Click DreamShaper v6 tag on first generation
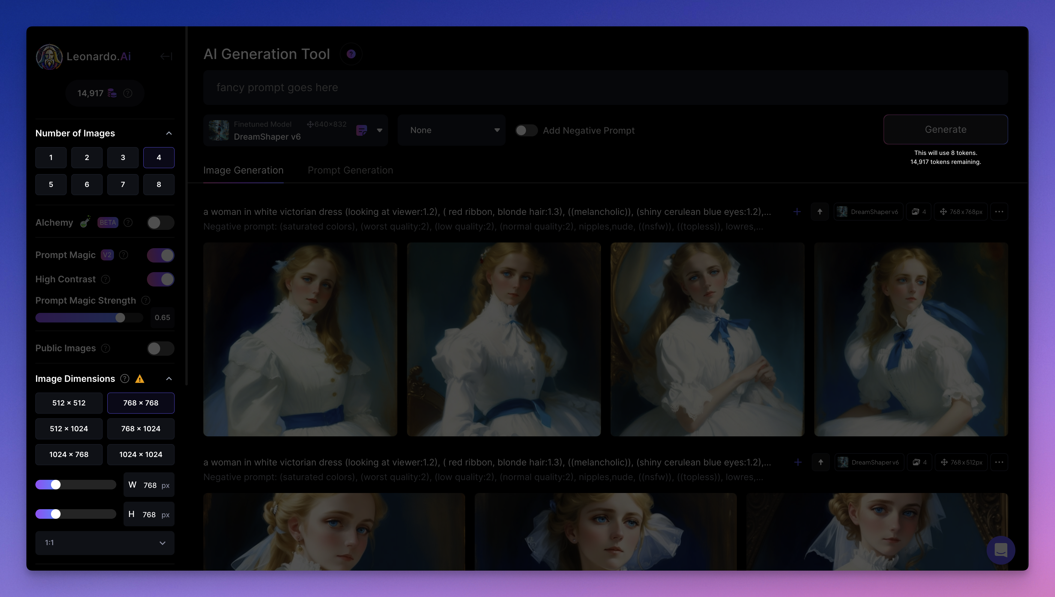Image resolution: width=1055 pixels, height=597 pixels. pyautogui.click(x=868, y=212)
